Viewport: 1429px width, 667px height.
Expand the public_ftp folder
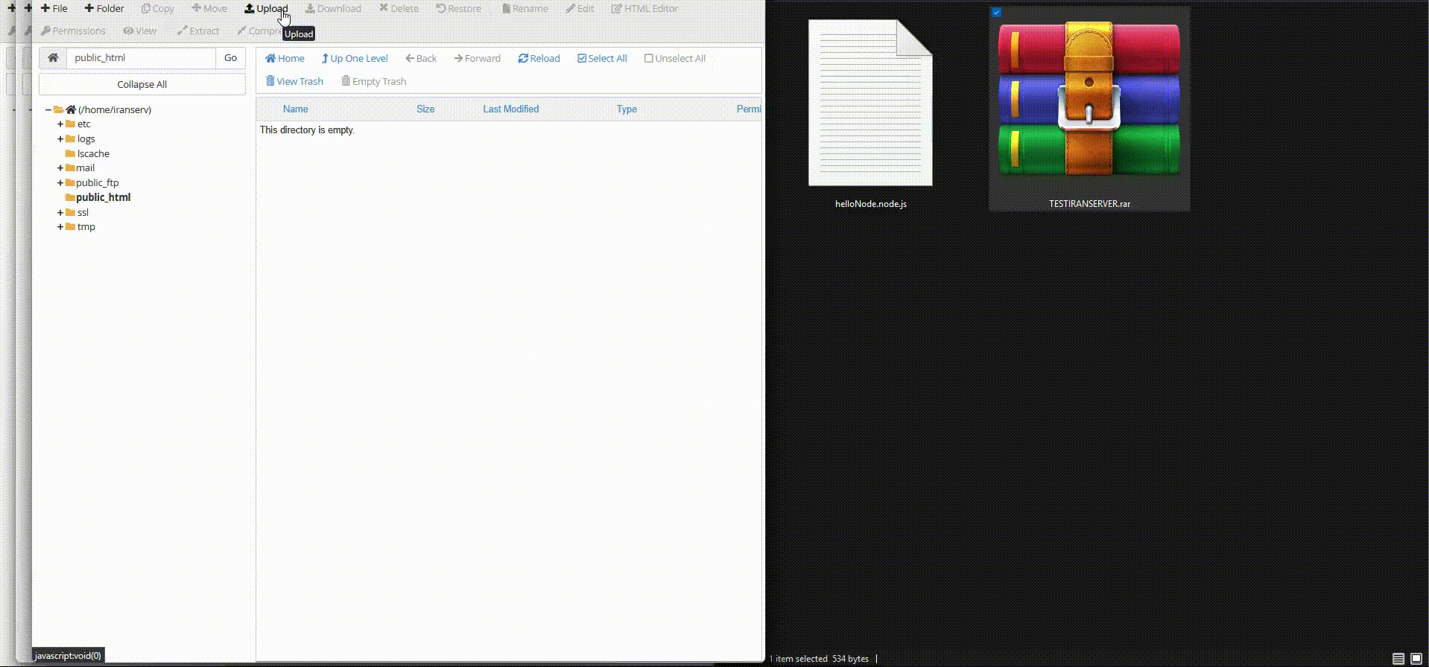pos(60,183)
